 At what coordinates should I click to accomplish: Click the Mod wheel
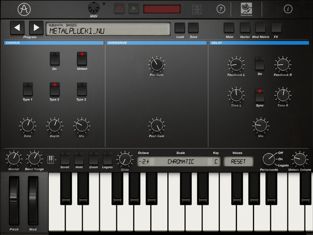[x=33, y=200]
